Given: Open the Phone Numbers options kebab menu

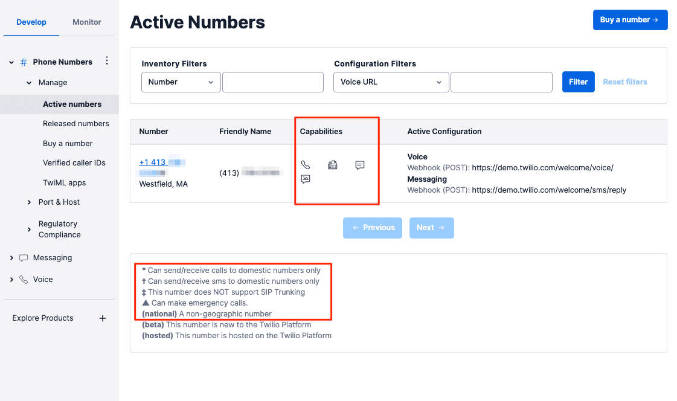Looking at the screenshot, I should tap(107, 62).
